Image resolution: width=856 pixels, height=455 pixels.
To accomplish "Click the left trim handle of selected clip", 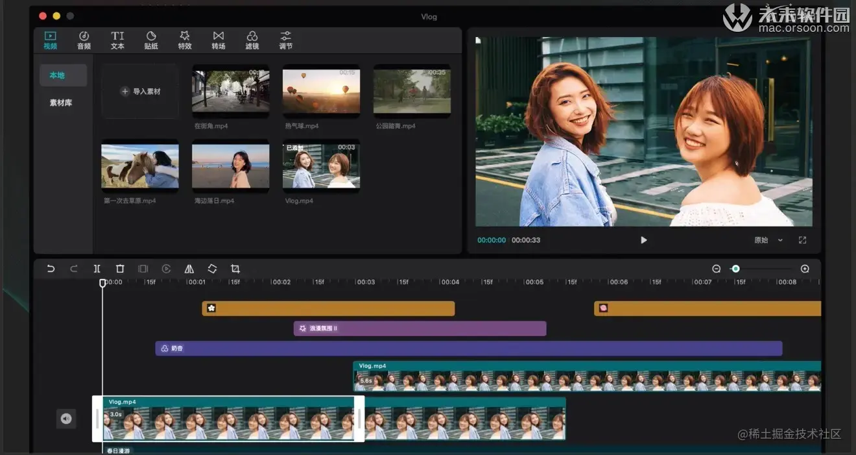I will point(97,419).
